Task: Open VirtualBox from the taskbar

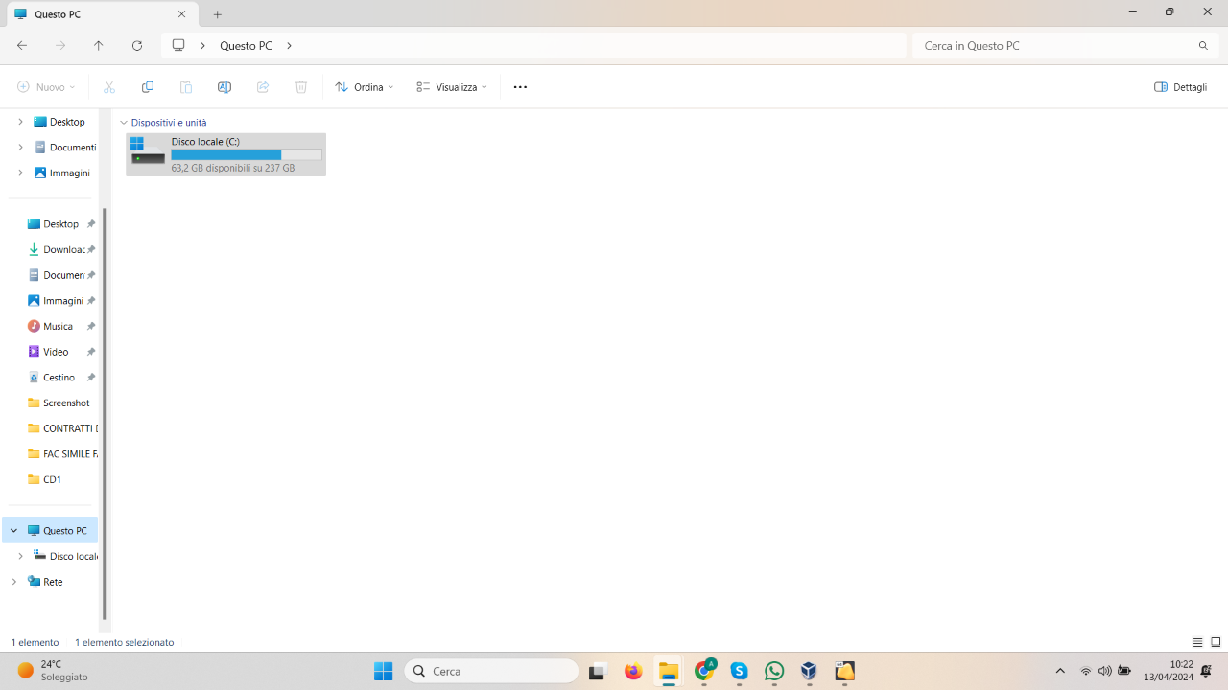Action: coord(809,671)
